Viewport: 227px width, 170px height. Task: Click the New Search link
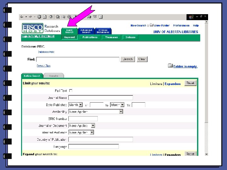138,25
